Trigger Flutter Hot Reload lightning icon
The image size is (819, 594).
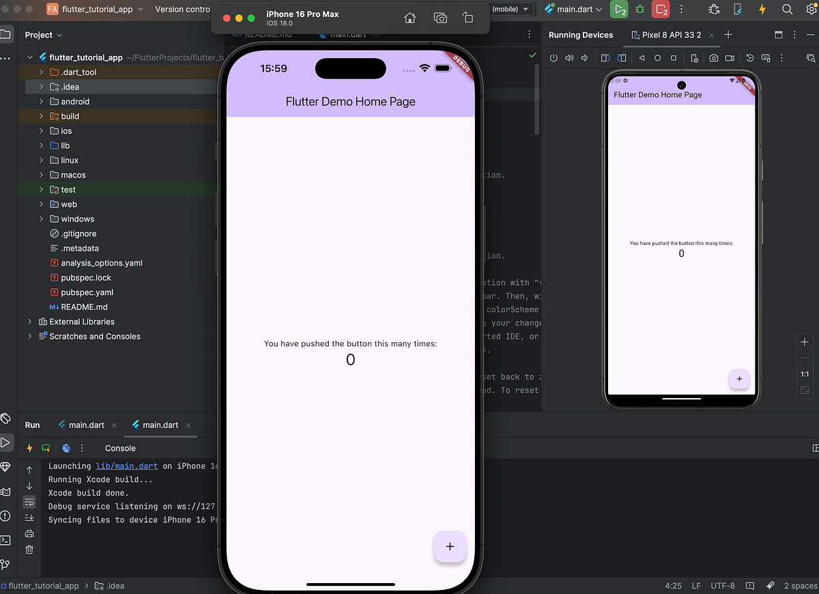click(29, 448)
